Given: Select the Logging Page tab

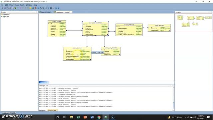Looking at the screenshot, I should tap(52, 110).
